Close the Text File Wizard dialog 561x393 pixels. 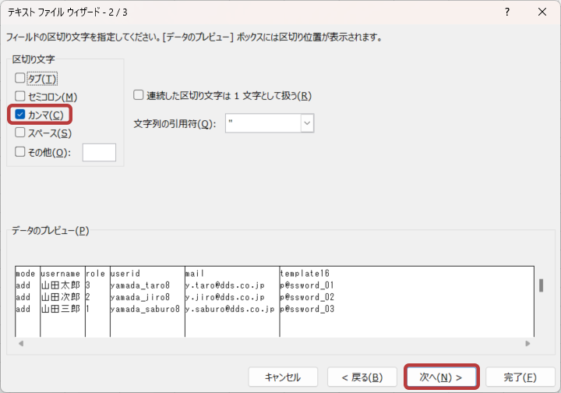(542, 12)
